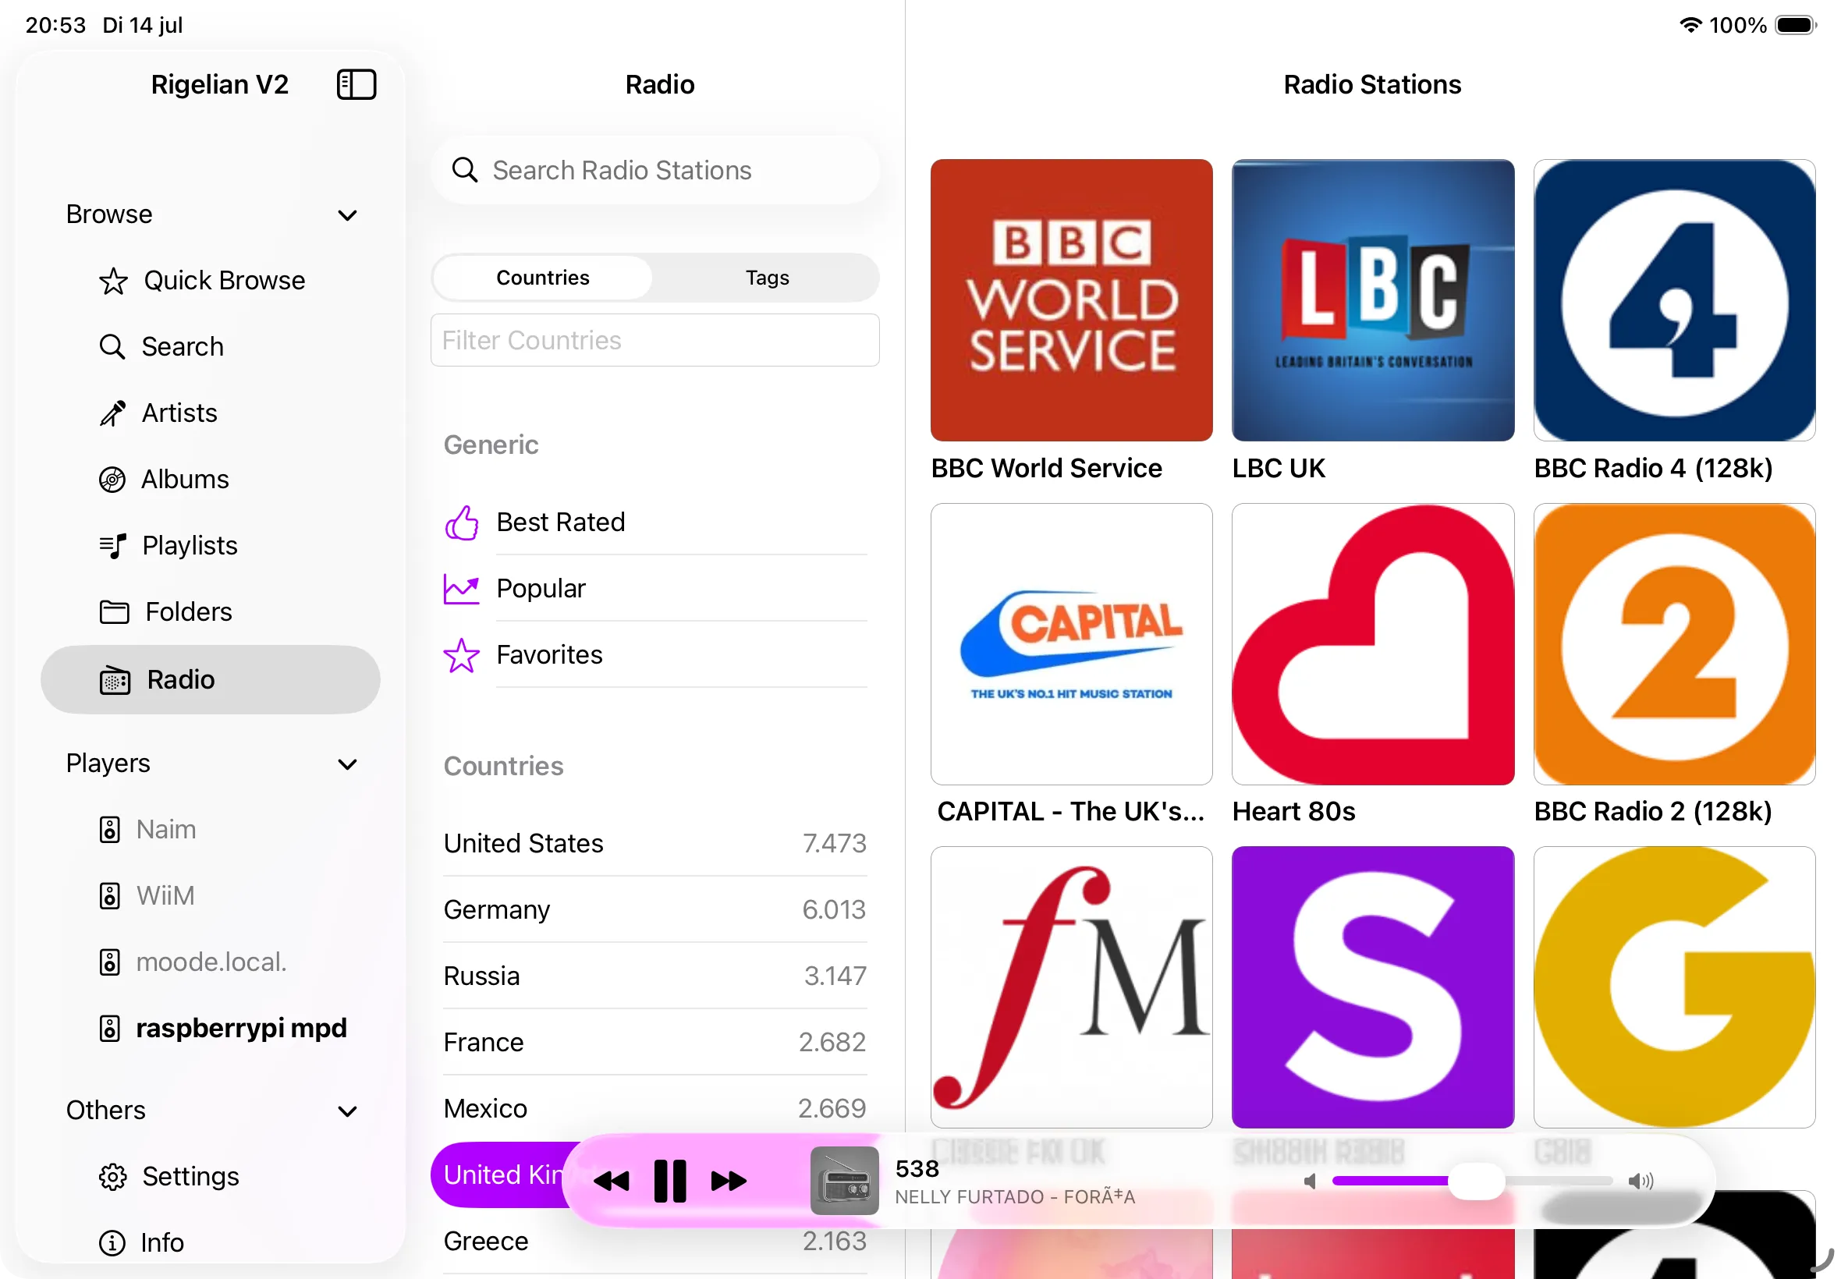
Task: Click the Artists microphone icon
Action: pos(112,413)
